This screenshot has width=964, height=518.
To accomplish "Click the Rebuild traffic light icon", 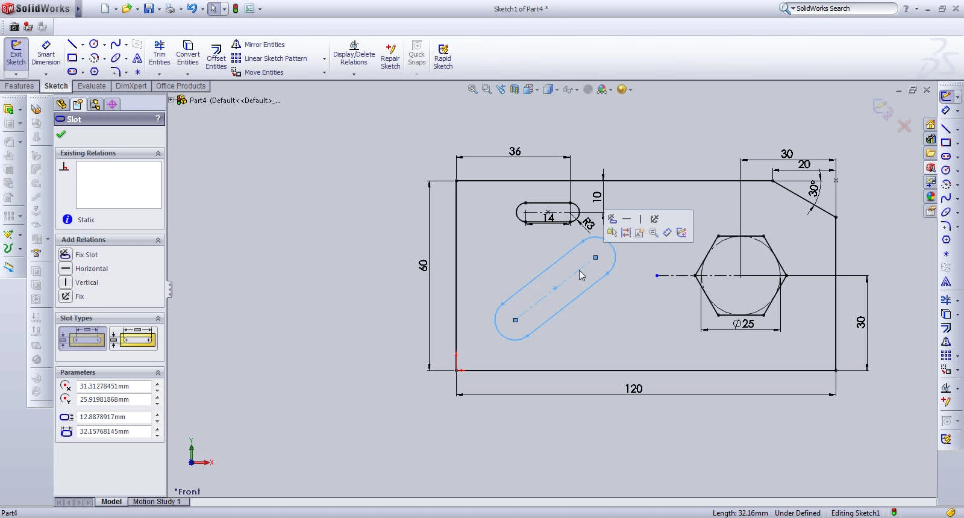I will (x=235, y=8).
